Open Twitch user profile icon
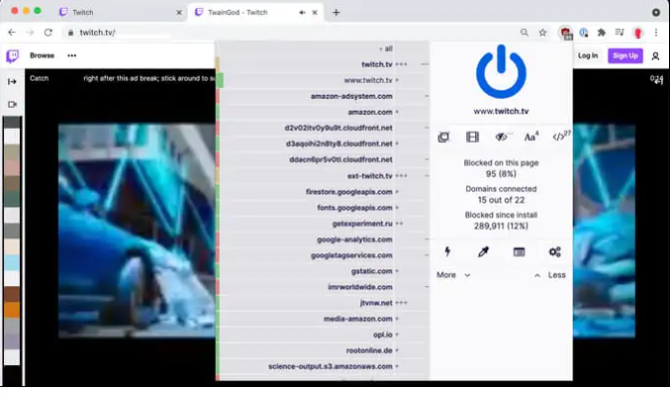Image resolution: width=672 pixels, height=398 pixels. pyautogui.click(x=655, y=56)
